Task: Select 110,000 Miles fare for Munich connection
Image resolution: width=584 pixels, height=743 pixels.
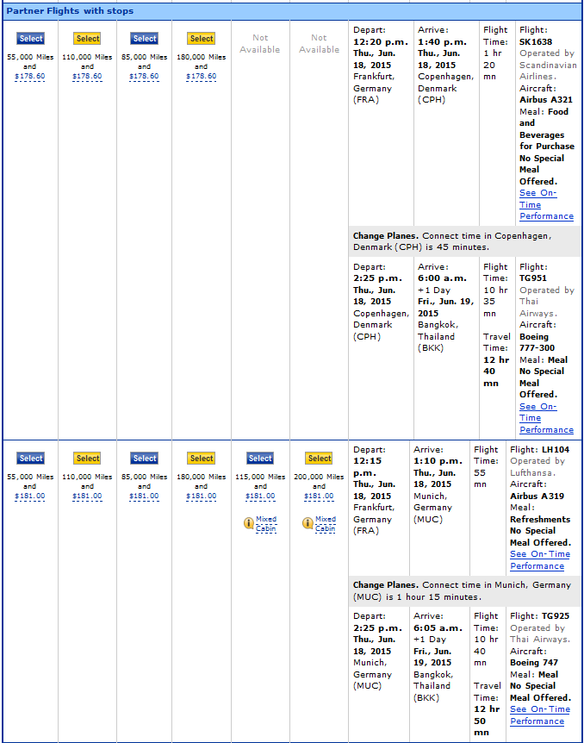Action: 88,459
